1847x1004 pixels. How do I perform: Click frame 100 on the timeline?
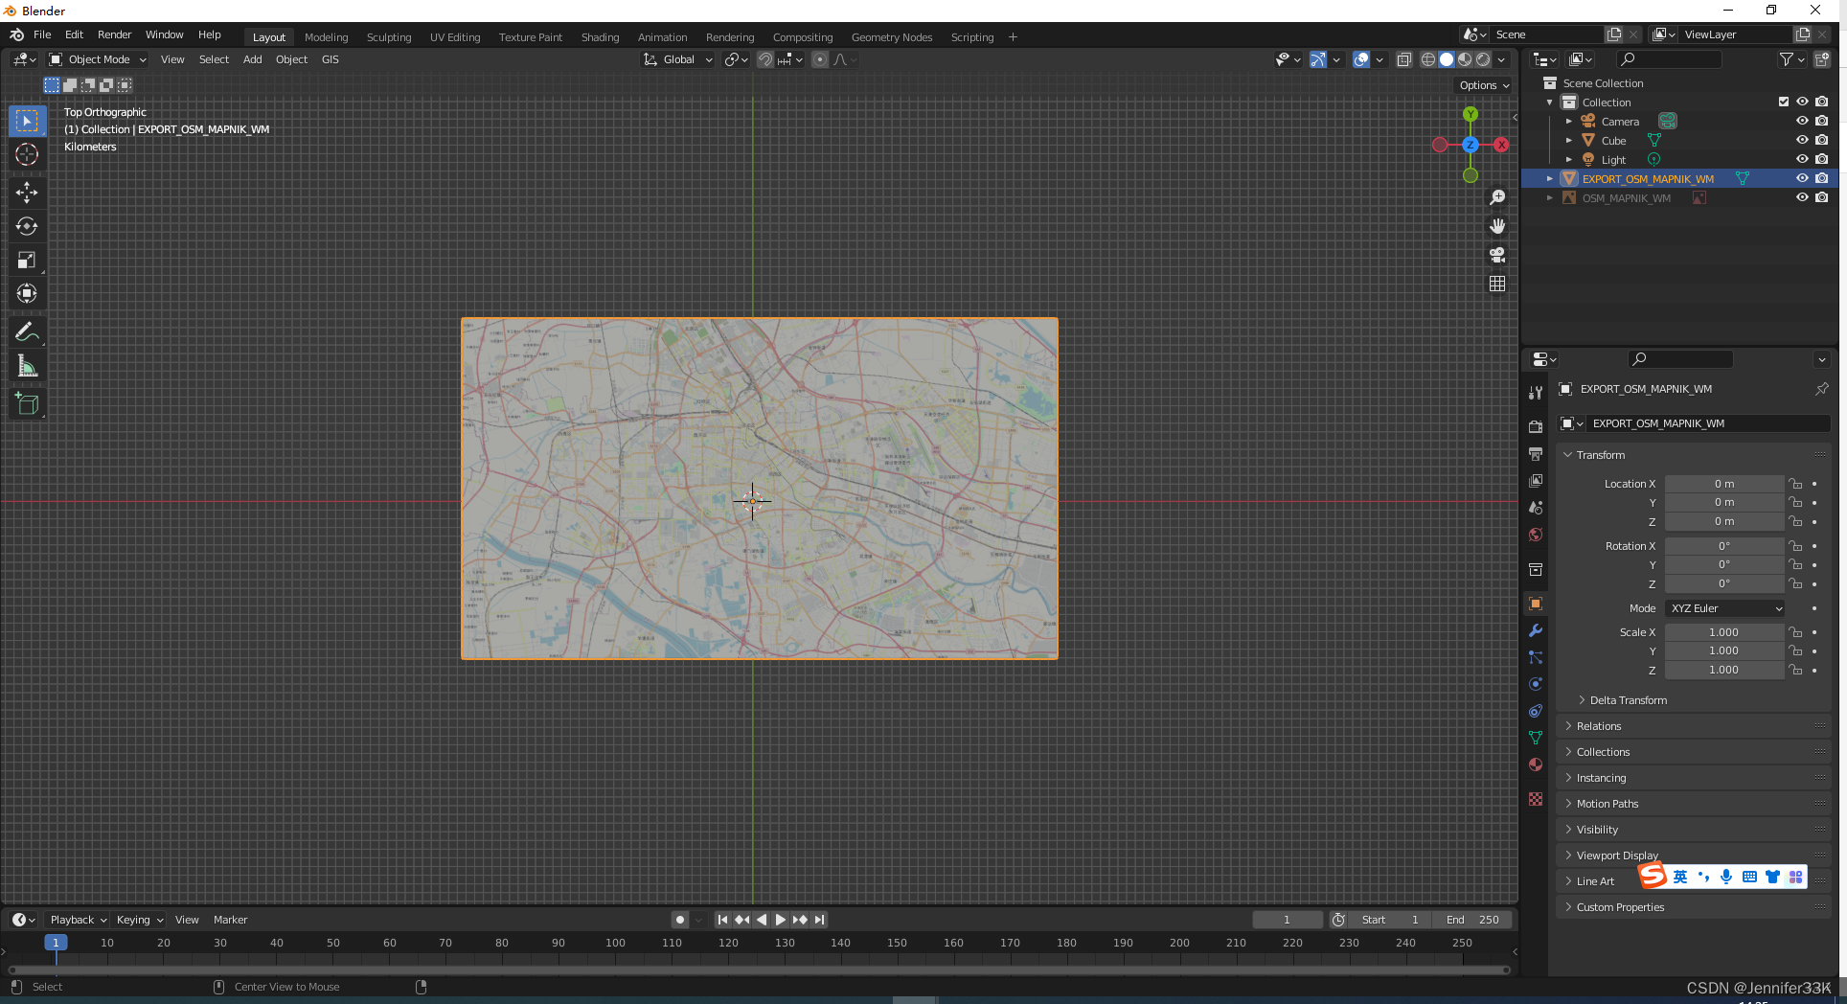[615, 943]
